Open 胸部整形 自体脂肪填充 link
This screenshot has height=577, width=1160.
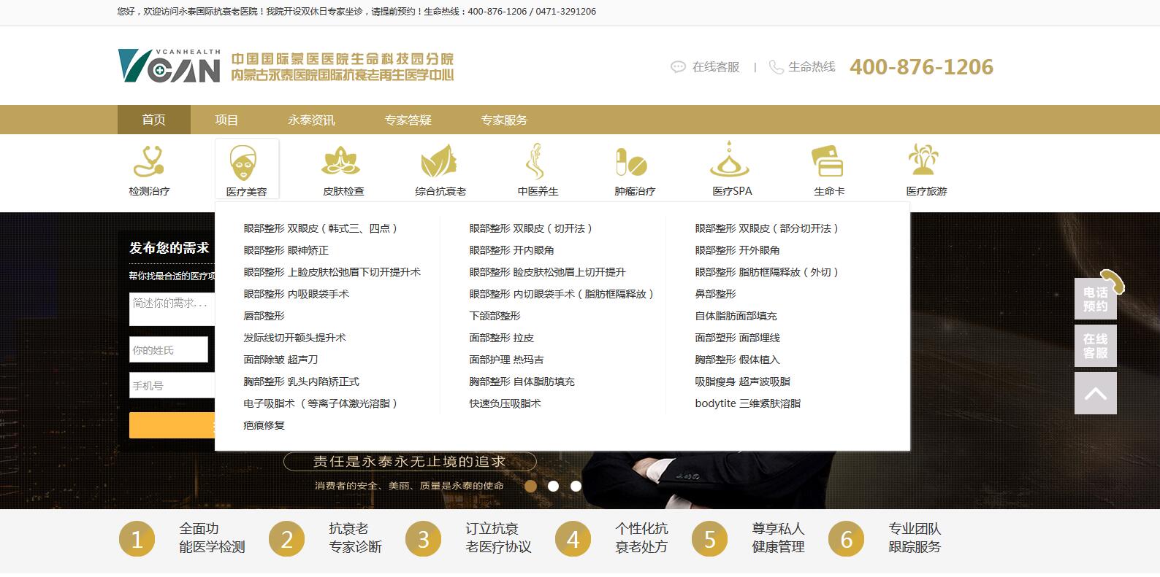click(522, 382)
